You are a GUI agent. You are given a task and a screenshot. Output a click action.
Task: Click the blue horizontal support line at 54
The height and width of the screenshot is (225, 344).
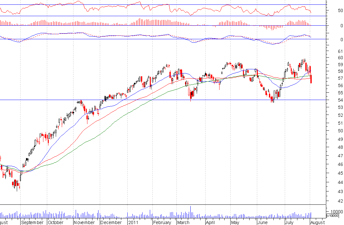(163, 100)
